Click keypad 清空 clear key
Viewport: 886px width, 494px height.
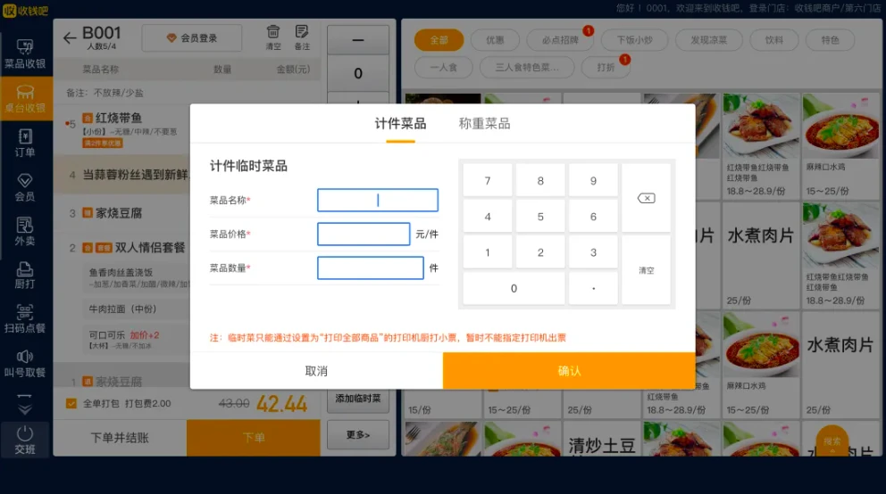[x=646, y=270]
